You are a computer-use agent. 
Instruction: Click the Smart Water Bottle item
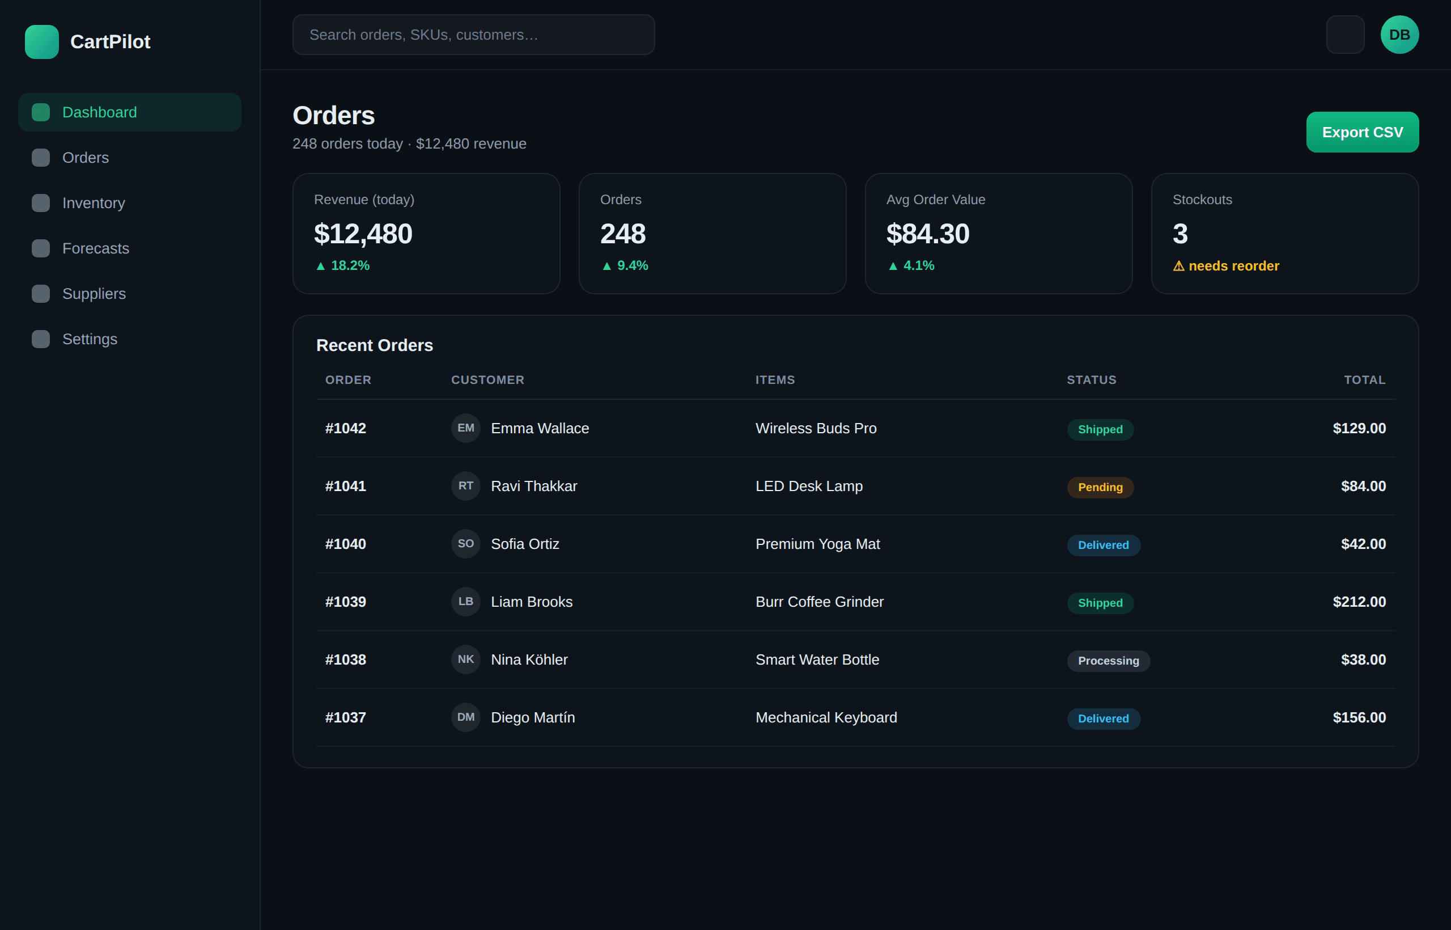[817, 660]
